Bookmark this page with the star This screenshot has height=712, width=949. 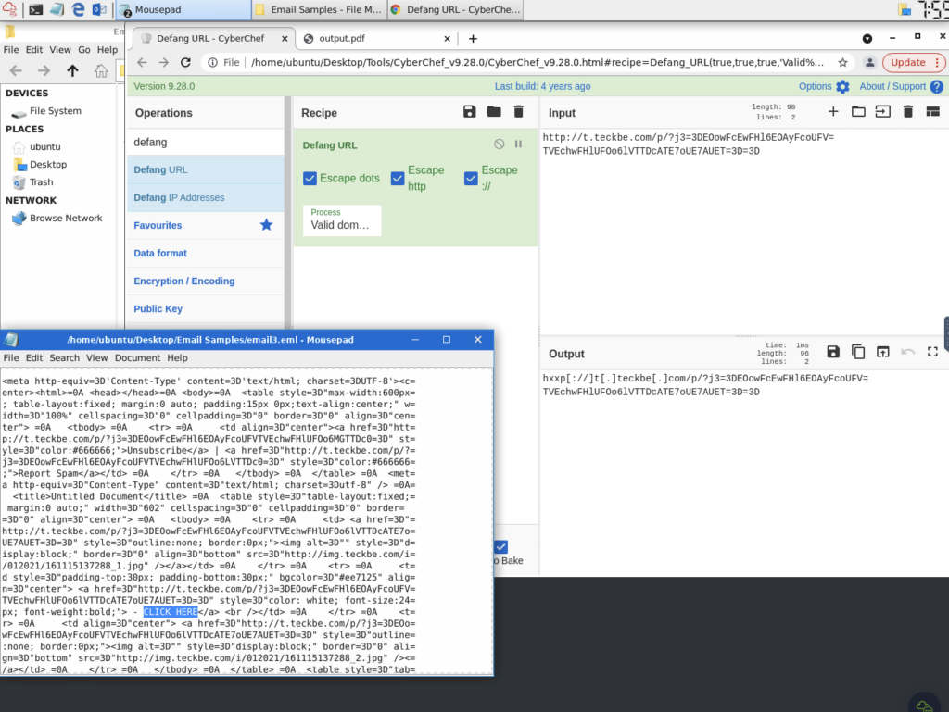(842, 62)
